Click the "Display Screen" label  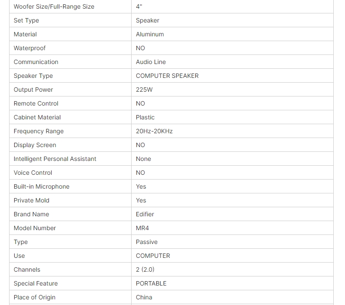[x=35, y=145]
